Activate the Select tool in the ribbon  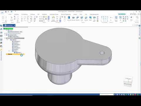[11, 18]
